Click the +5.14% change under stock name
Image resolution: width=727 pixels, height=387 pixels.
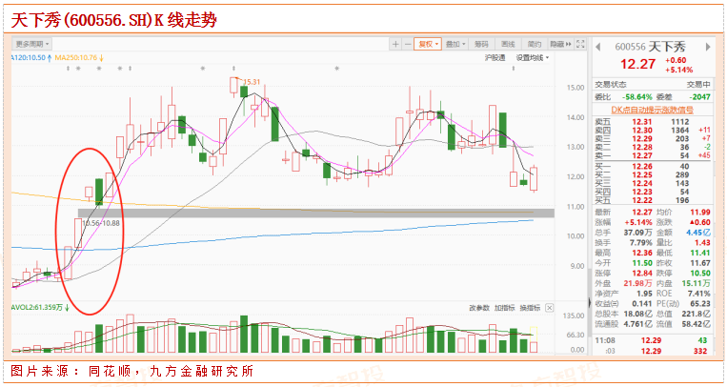678,71
